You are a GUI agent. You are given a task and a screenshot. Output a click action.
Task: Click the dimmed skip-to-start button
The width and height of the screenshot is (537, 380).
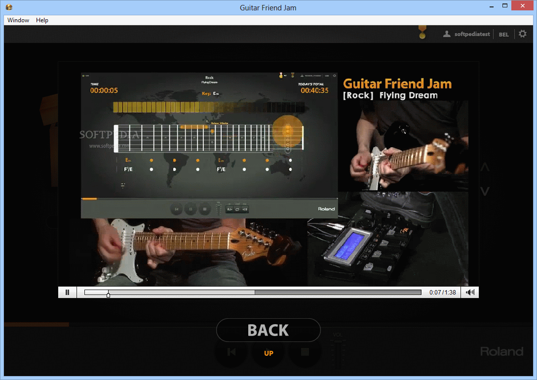coord(231,352)
